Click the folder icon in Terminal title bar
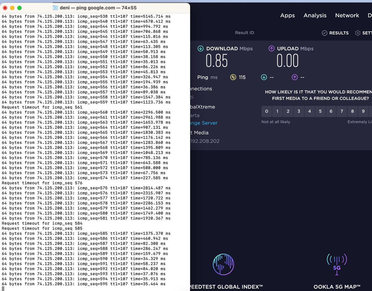Screen dimensions: 372x291 click(55, 8)
